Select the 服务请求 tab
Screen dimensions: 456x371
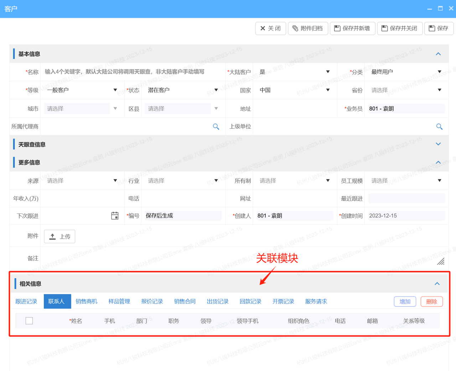(x=316, y=301)
